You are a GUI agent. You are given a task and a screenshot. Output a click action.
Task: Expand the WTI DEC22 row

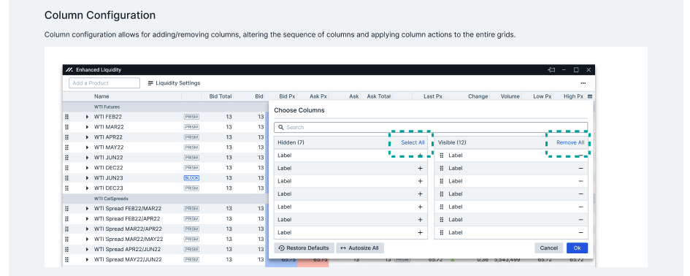click(x=87, y=168)
